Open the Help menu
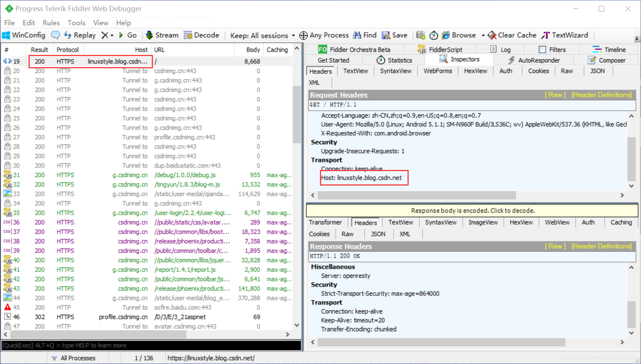Image resolution: width=641 pixels, height=364 pixels. point(124,23)
